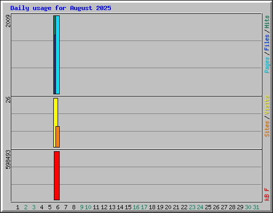The width and height of the screenshot is (273, 213).
Task: Click day 10 on the x-axis
Action: tap(88, 207)
